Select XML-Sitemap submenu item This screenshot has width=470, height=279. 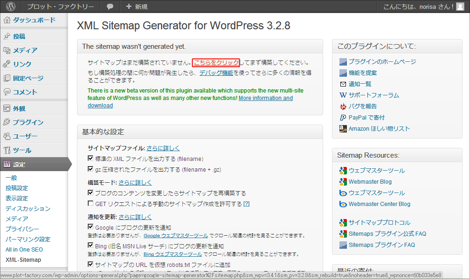pos(23,259)
